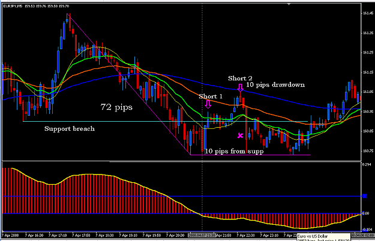Click the "7 Apr 17:10" time label
This screenshot has width=375, height=241.
(58, 235)
